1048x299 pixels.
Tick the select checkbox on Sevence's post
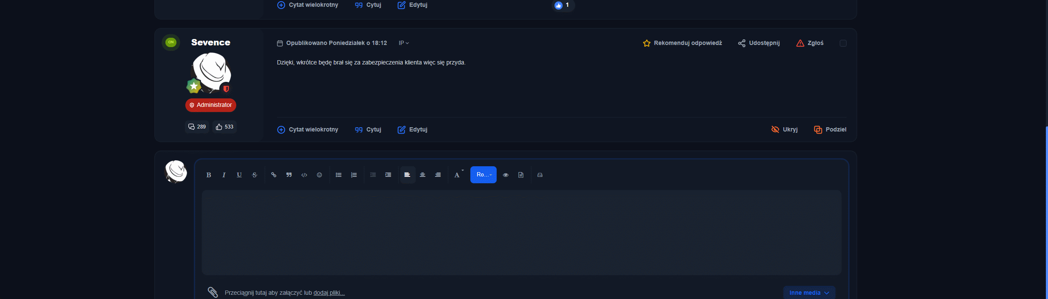point(843,43)
